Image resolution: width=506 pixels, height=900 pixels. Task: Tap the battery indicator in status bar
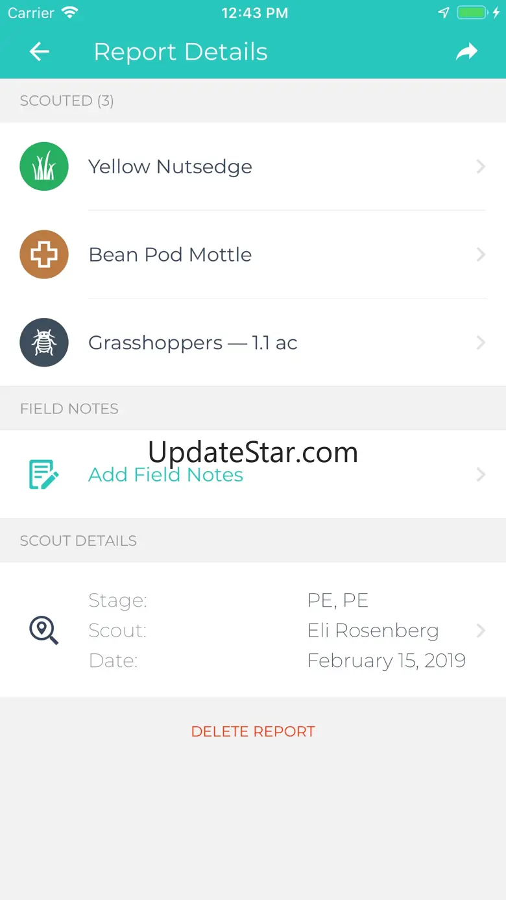(x=472, y=13)
